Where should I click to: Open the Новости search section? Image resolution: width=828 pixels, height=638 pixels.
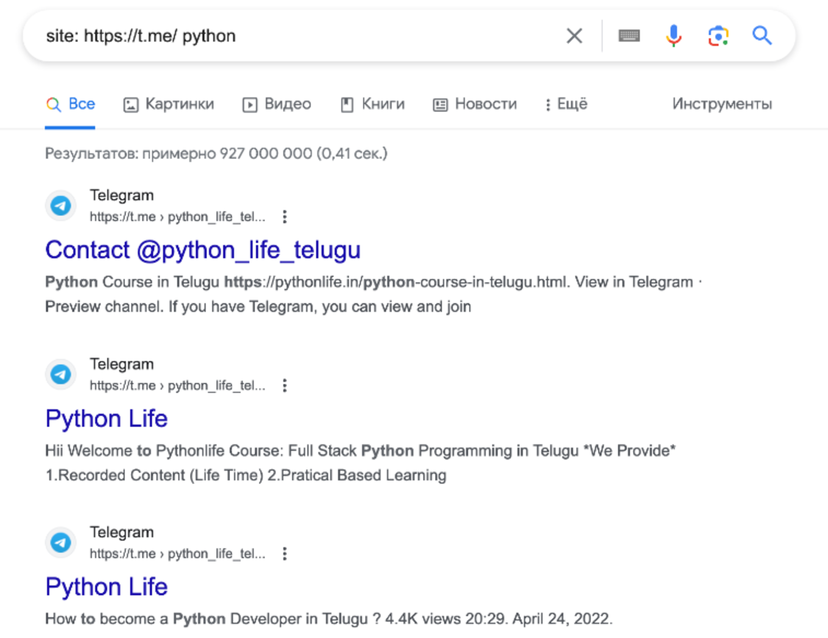[475, 104]
